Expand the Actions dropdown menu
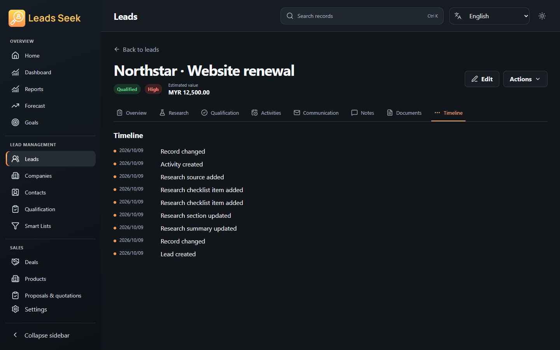Screen dimensions: 560x350 525,79
